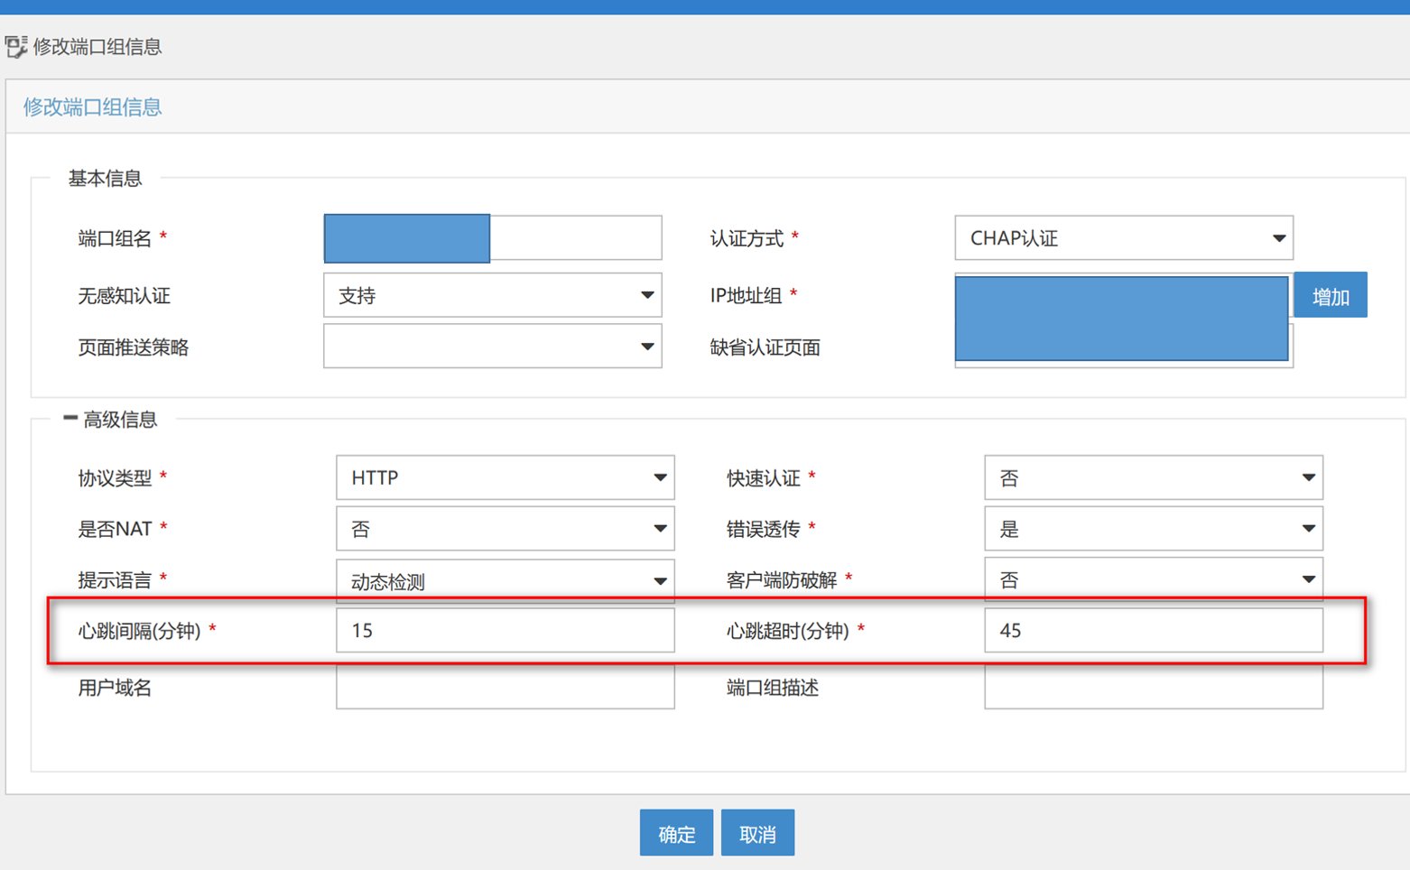Focus the 心跳超时(分钟) field with value 45
This screenshot has height=870, width=1410.
coord(1154,631)
